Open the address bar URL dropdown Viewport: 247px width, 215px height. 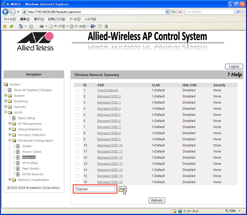pyautogui.click(x=167, y=12)
